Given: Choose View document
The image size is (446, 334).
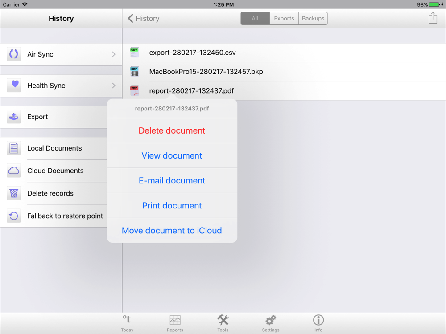Looking at the screenshot, I should [172, 155].
